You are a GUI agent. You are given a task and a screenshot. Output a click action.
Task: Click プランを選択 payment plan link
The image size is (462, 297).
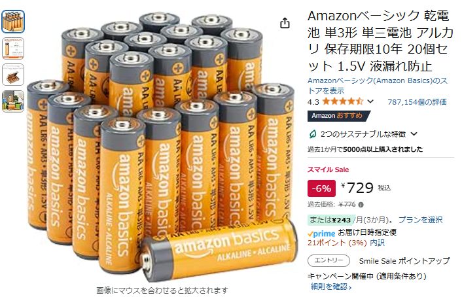[421, 220]
